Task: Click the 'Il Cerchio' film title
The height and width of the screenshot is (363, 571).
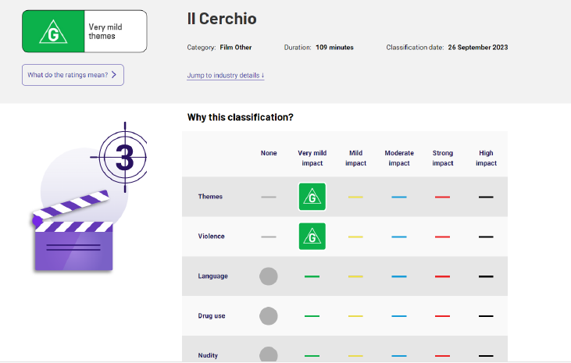Action: [222, 19]
